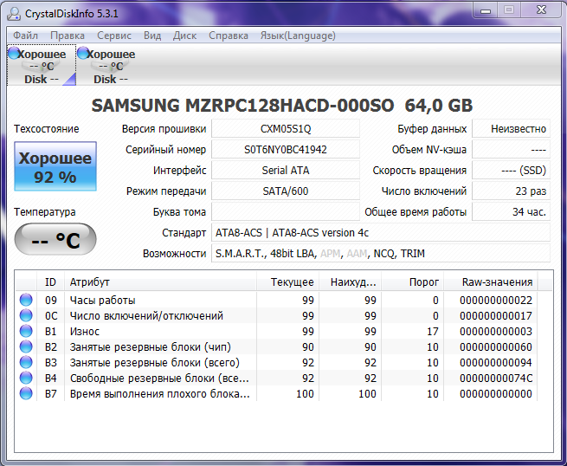Open the Файл menu
Viewport: 567px width, 466px height.
(25, 36)
